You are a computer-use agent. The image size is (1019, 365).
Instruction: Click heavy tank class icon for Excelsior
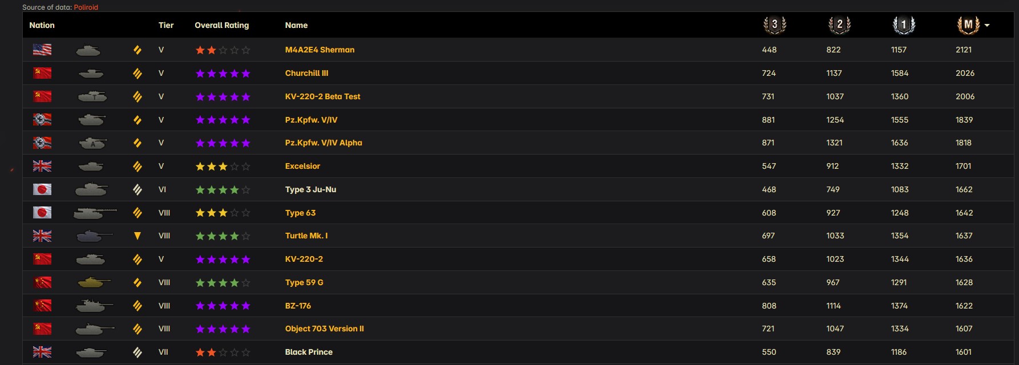[x=138, y=166]
